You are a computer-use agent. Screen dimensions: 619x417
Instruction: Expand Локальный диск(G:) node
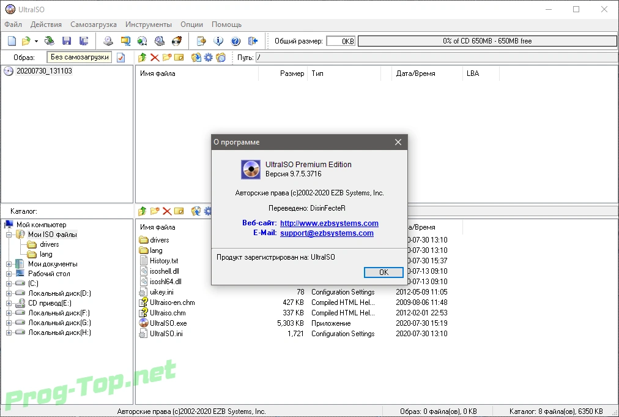(x=9, y=323)
